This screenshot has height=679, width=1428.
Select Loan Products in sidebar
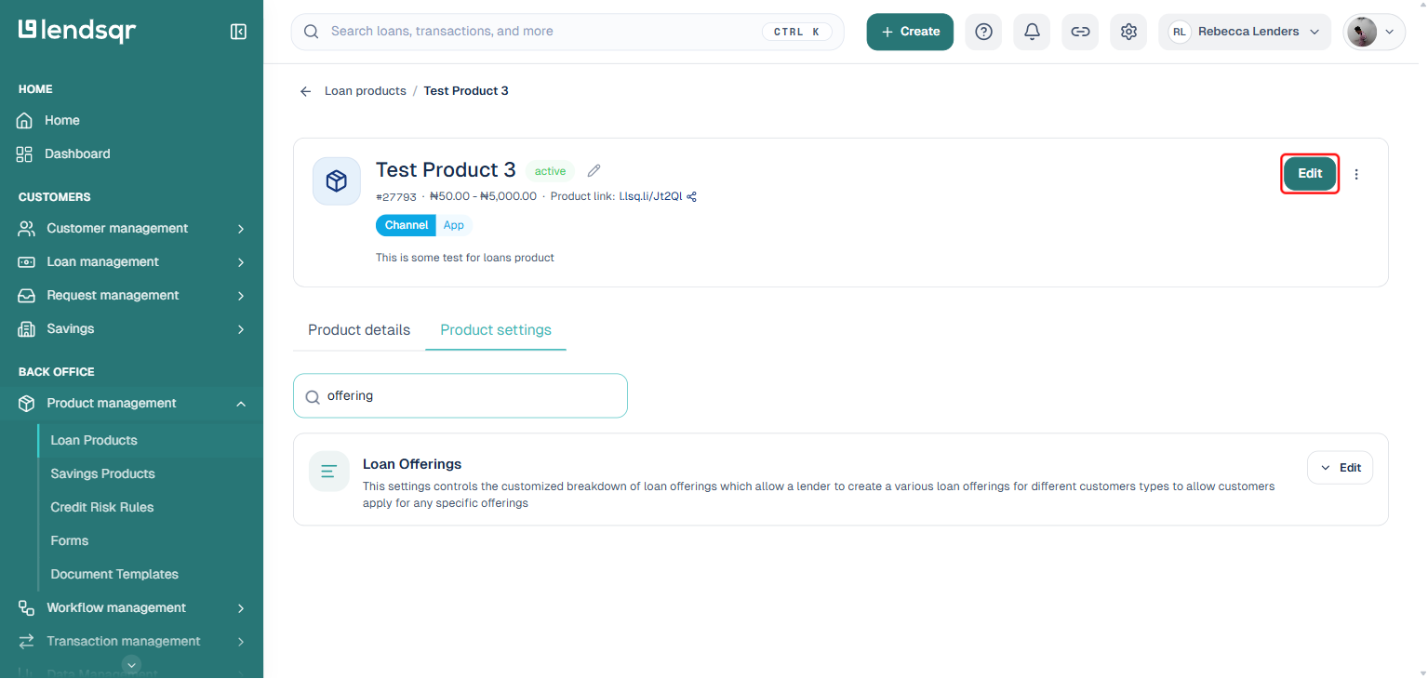[x=94, y=441]
